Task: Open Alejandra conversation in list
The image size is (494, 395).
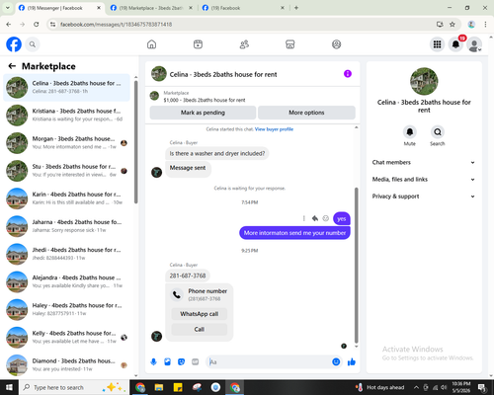Action: click(66, 281)
